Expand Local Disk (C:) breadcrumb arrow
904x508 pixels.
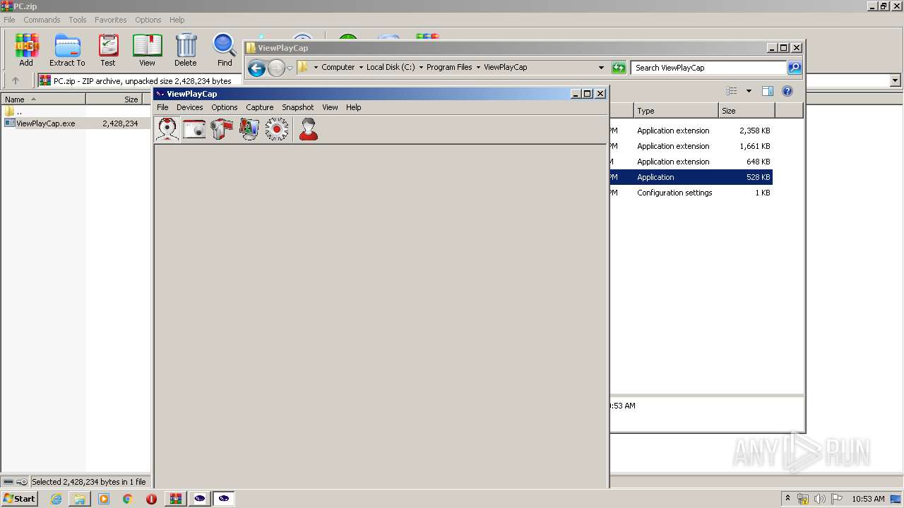421,68
